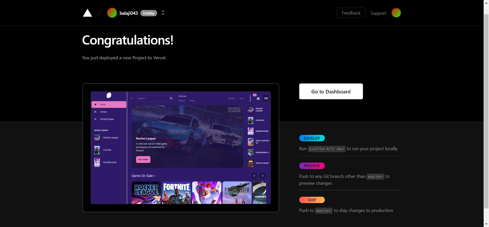Select Browse tab in preview
Image resolution: width=489 pixels, height=227 pixels.
(182, 101)
